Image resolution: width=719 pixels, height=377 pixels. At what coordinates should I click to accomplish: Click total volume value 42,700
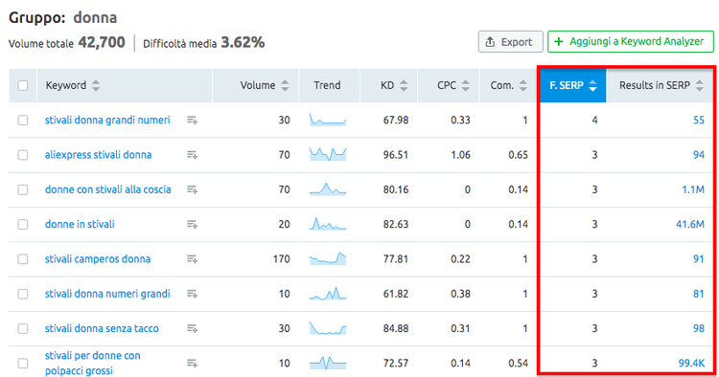tap(102, 42)
